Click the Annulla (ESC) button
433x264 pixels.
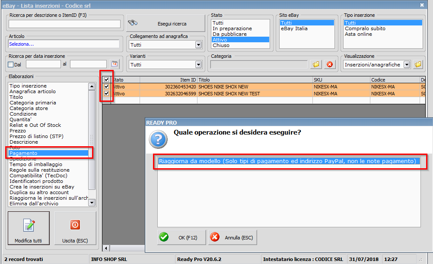(x=232, y=237)
